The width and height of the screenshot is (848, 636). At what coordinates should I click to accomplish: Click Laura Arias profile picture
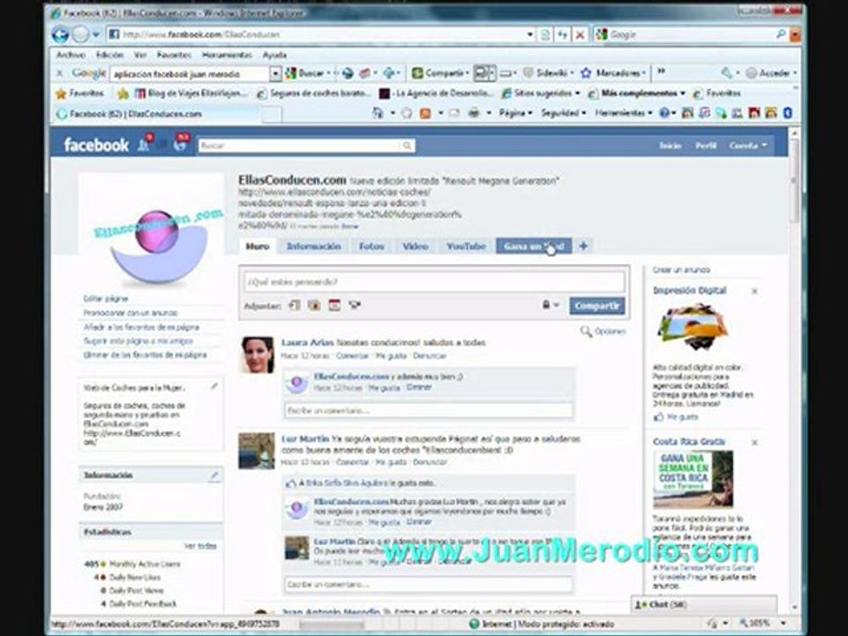point(256,355)
